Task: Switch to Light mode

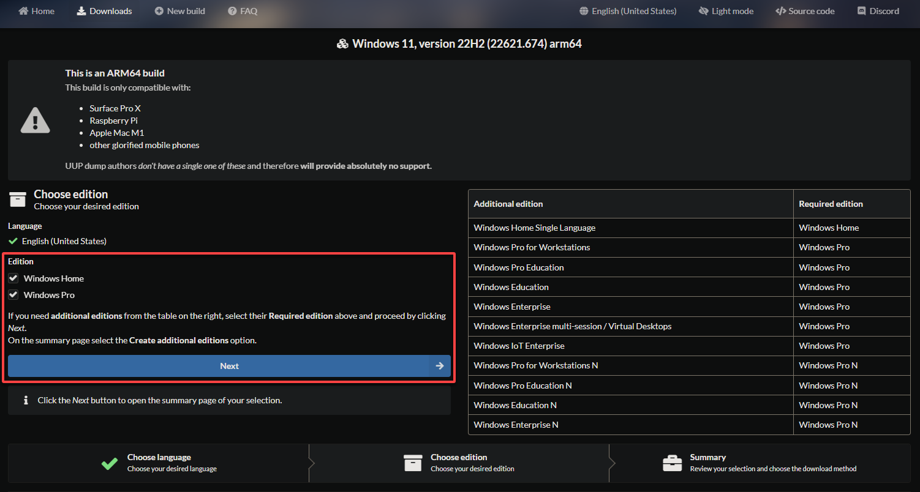Action: (x=726, y=11)
